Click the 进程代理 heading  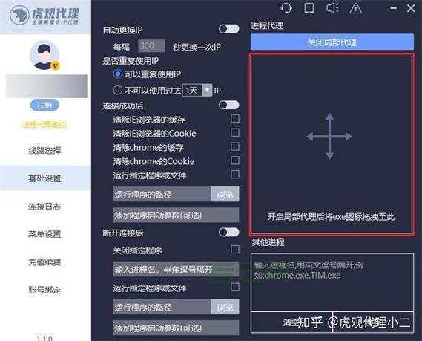click(267, 25)
